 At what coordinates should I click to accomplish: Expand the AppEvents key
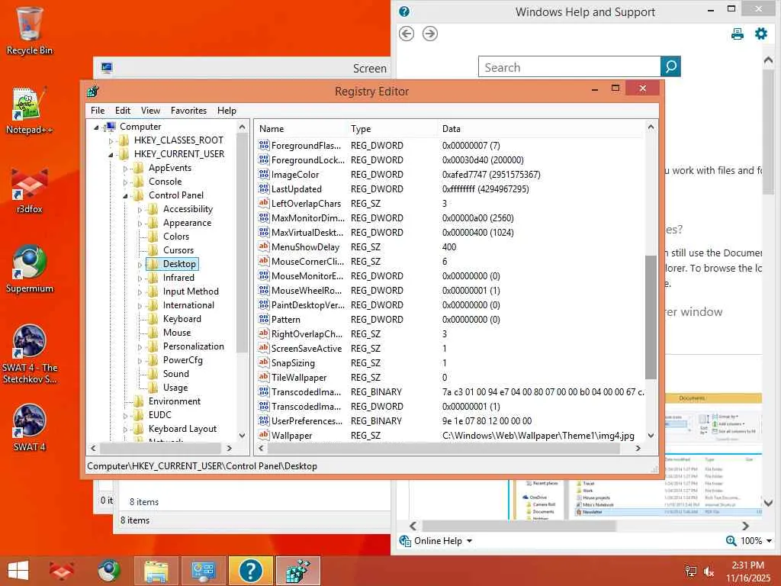tap(125, 169)
